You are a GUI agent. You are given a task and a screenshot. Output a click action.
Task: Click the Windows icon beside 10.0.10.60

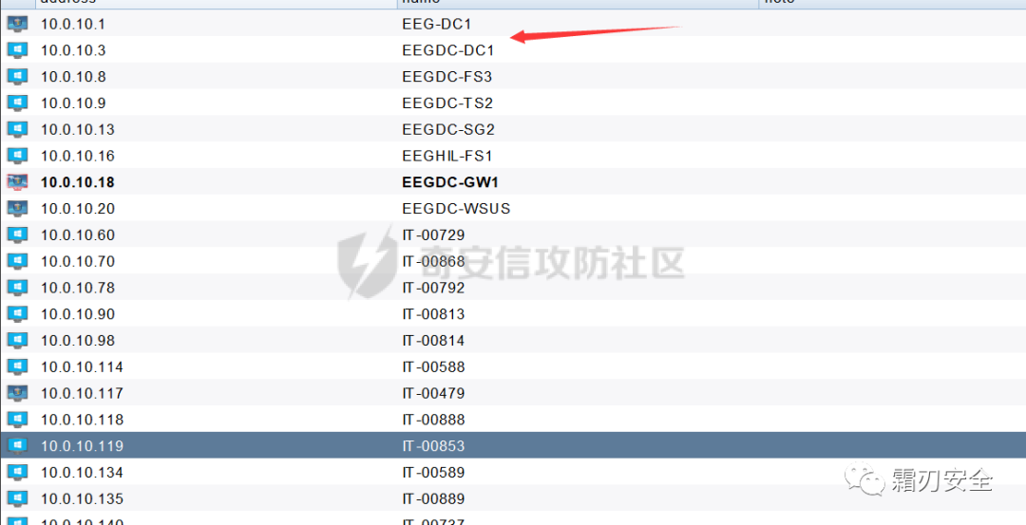click(x=17, y=234)
